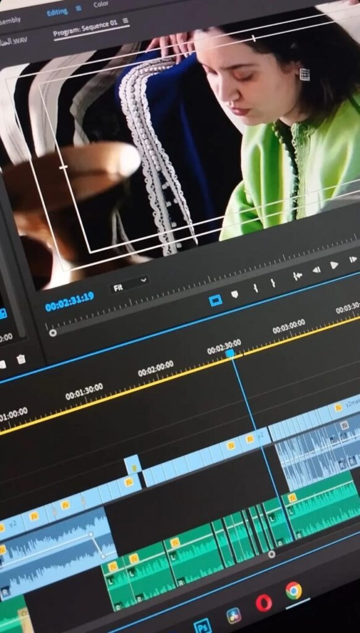The height and width of the screenshot is (633, 360).
Task: Toggle the blue safe margins button
Action: point(216,300)
